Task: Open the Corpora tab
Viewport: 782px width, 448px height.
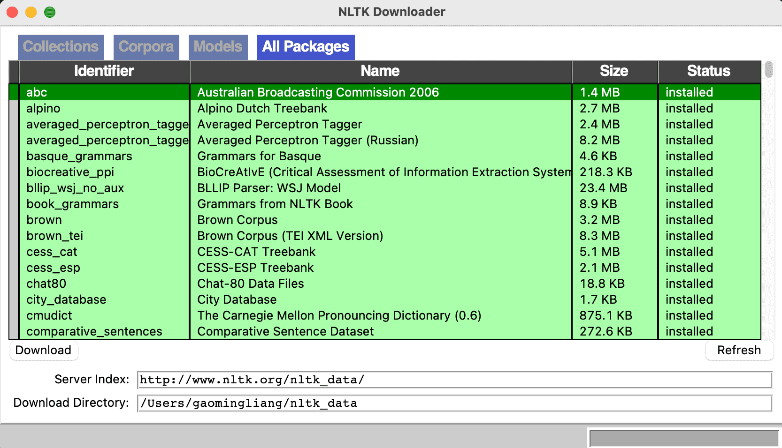Action: coord(146,47)
